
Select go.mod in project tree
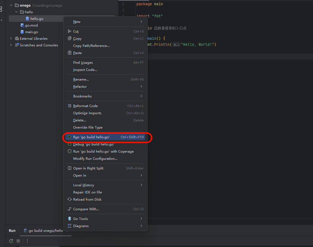pyautogui.click(x=31, y=25)
